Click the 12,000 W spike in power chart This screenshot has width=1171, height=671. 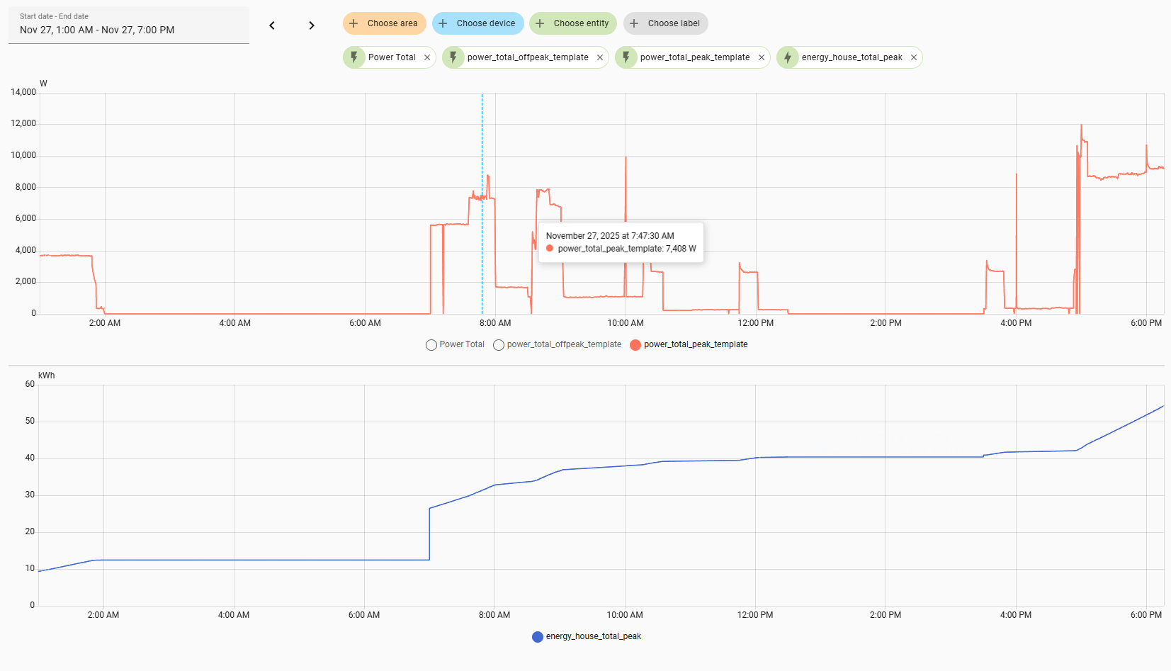point(1081,126)
